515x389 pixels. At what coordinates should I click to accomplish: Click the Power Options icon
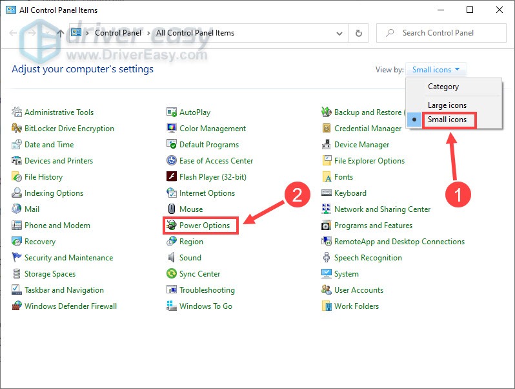pos(172,226)
